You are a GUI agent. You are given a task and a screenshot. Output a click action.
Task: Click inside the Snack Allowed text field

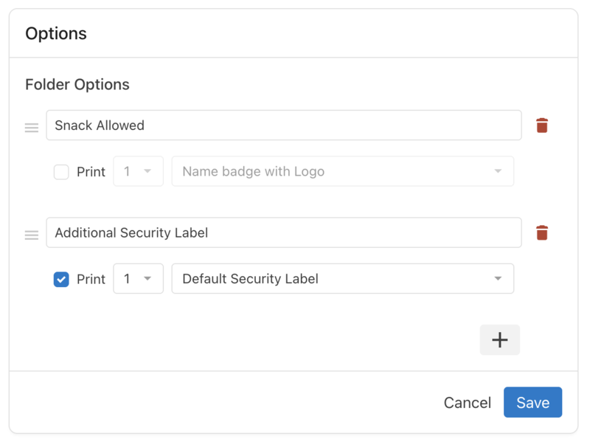coord(284,125)
